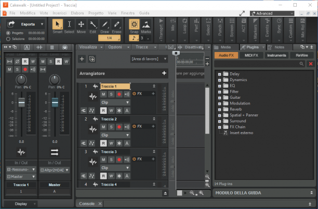This screenshot has width=318, height=209.
Task: Mute Traccia 2
Action: [x=103, y=127]
